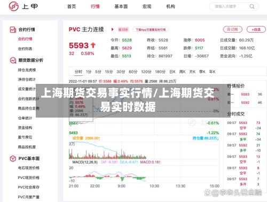Click the PVC基本面 cube icon
This screenshot has width=267, height=202.
(x=13, y=159)
